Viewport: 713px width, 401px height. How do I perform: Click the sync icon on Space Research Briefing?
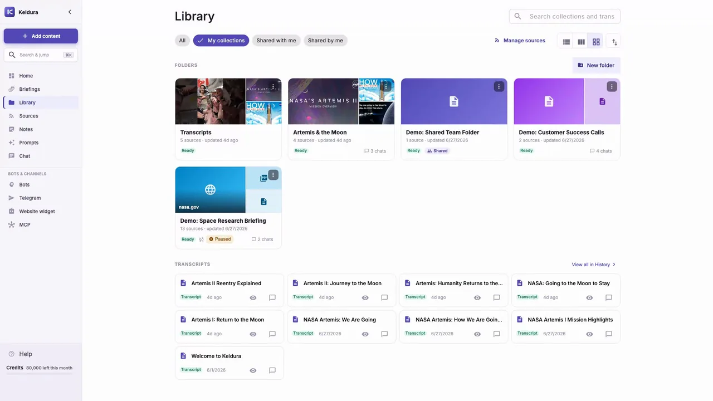(x=201, y=239)
